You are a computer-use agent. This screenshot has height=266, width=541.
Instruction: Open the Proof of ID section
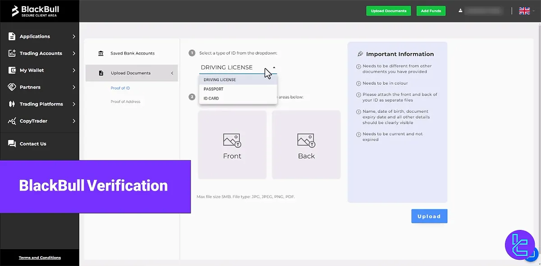[120, 88]
